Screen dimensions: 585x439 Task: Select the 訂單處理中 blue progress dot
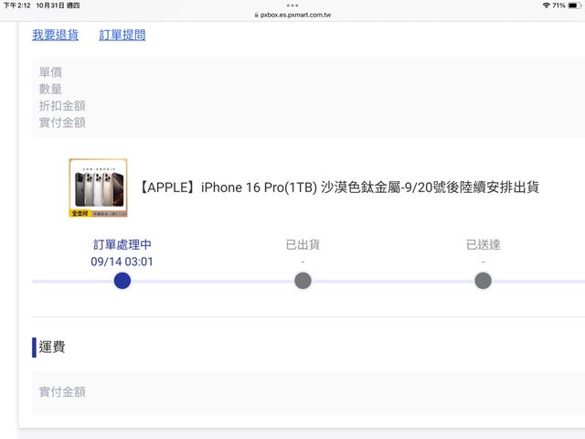click(x=122, y=281)
